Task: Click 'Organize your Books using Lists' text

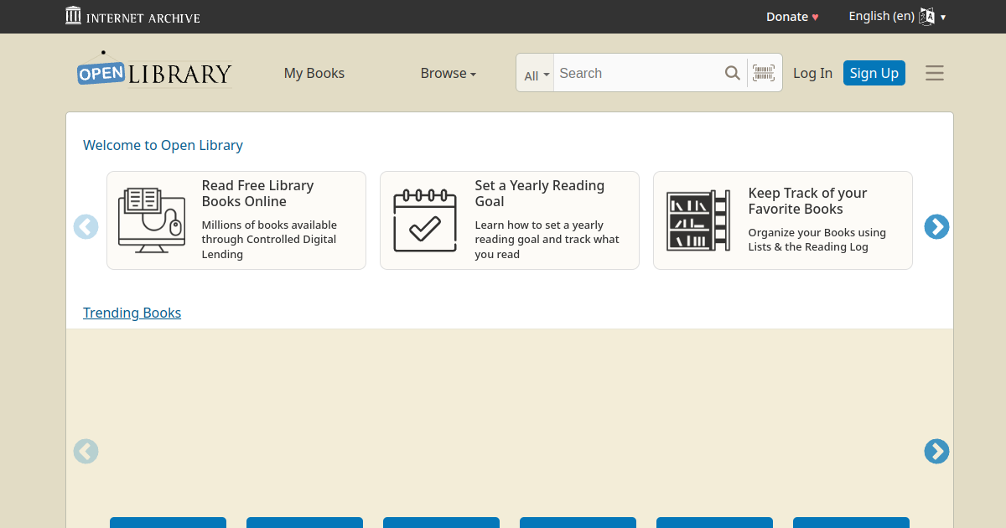Action: pyautogui.click(x=817, y=240)
